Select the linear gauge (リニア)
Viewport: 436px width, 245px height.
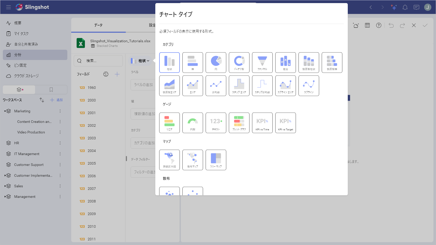(169, 123)
